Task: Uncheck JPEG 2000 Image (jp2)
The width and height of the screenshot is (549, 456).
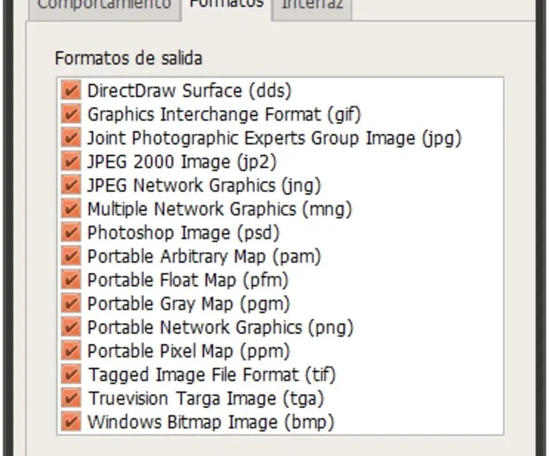Action: [x=71, y=161]
